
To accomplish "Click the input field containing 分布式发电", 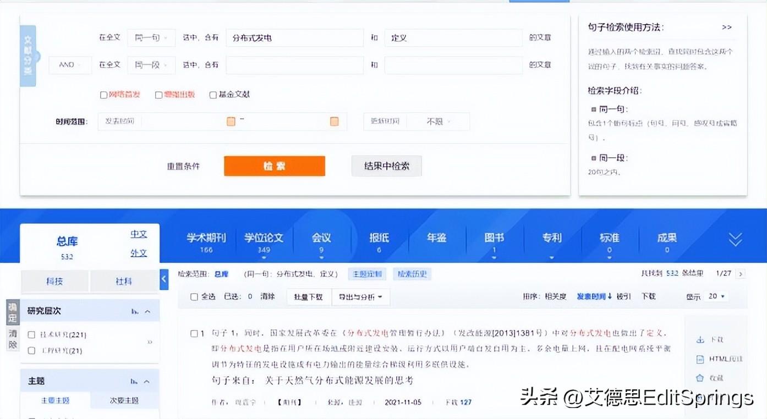I will pos(294,38).
